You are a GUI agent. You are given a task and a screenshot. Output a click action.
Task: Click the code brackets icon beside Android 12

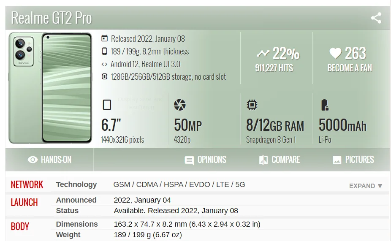104,64
